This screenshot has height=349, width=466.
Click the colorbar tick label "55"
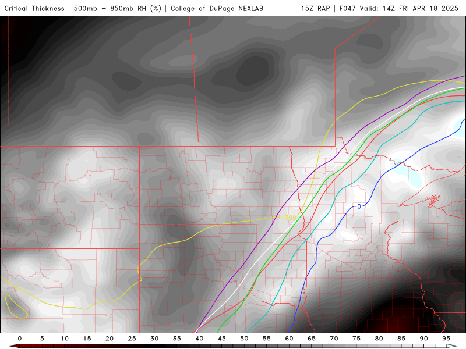267,339
